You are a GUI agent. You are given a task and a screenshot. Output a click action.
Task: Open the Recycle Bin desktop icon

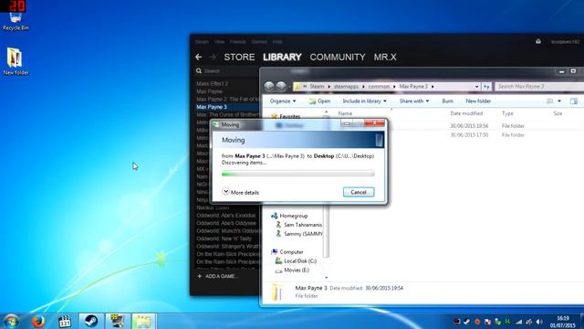tap(16, 19)
